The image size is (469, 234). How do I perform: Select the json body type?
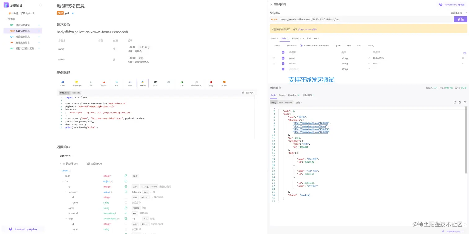338,46
